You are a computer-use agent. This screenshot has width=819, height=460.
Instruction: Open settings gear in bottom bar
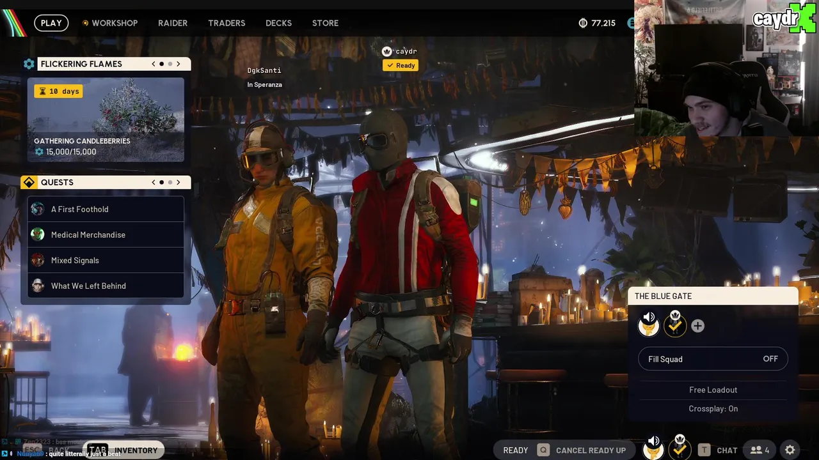pyautogui.click(x=790, y=450)
